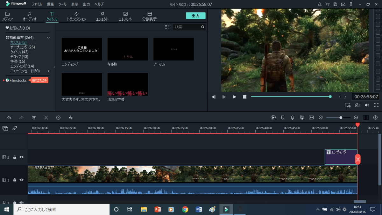Stop the preview playback
This screenshot has height=215, width=382.
(245, 97)
